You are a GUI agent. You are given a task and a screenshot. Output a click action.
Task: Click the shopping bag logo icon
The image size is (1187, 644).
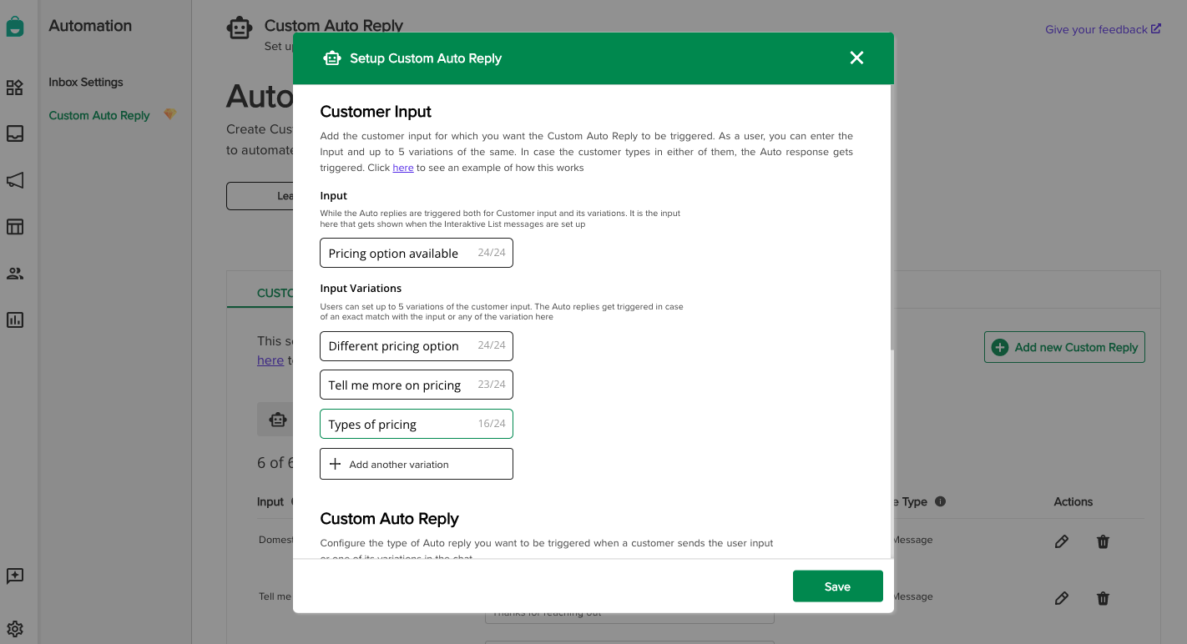[15, 27]
